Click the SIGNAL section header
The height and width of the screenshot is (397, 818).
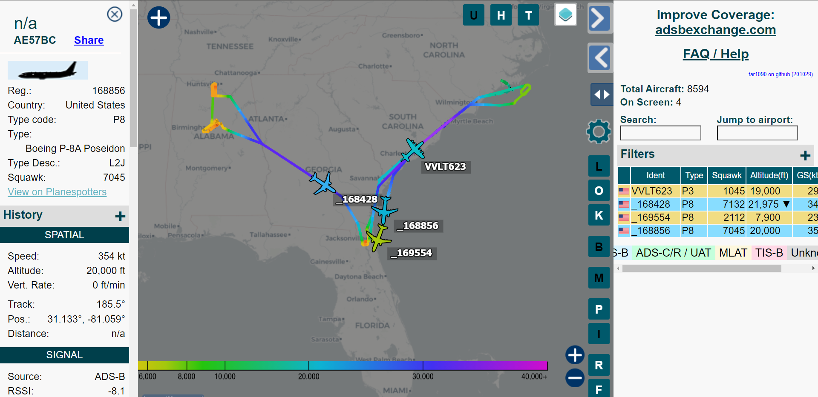coord(64,355)
